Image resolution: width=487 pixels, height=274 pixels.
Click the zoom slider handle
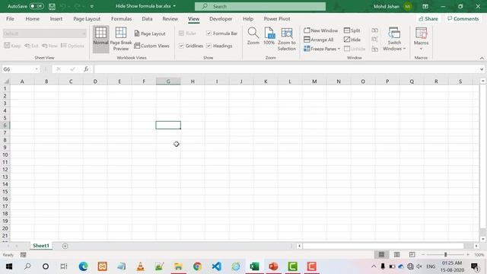click(445, 255)
